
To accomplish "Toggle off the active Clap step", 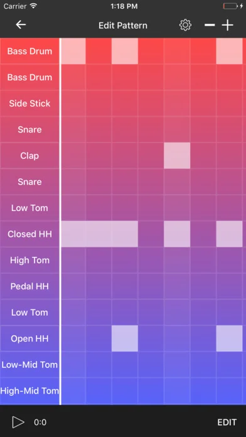I will [x=177, y=156].
